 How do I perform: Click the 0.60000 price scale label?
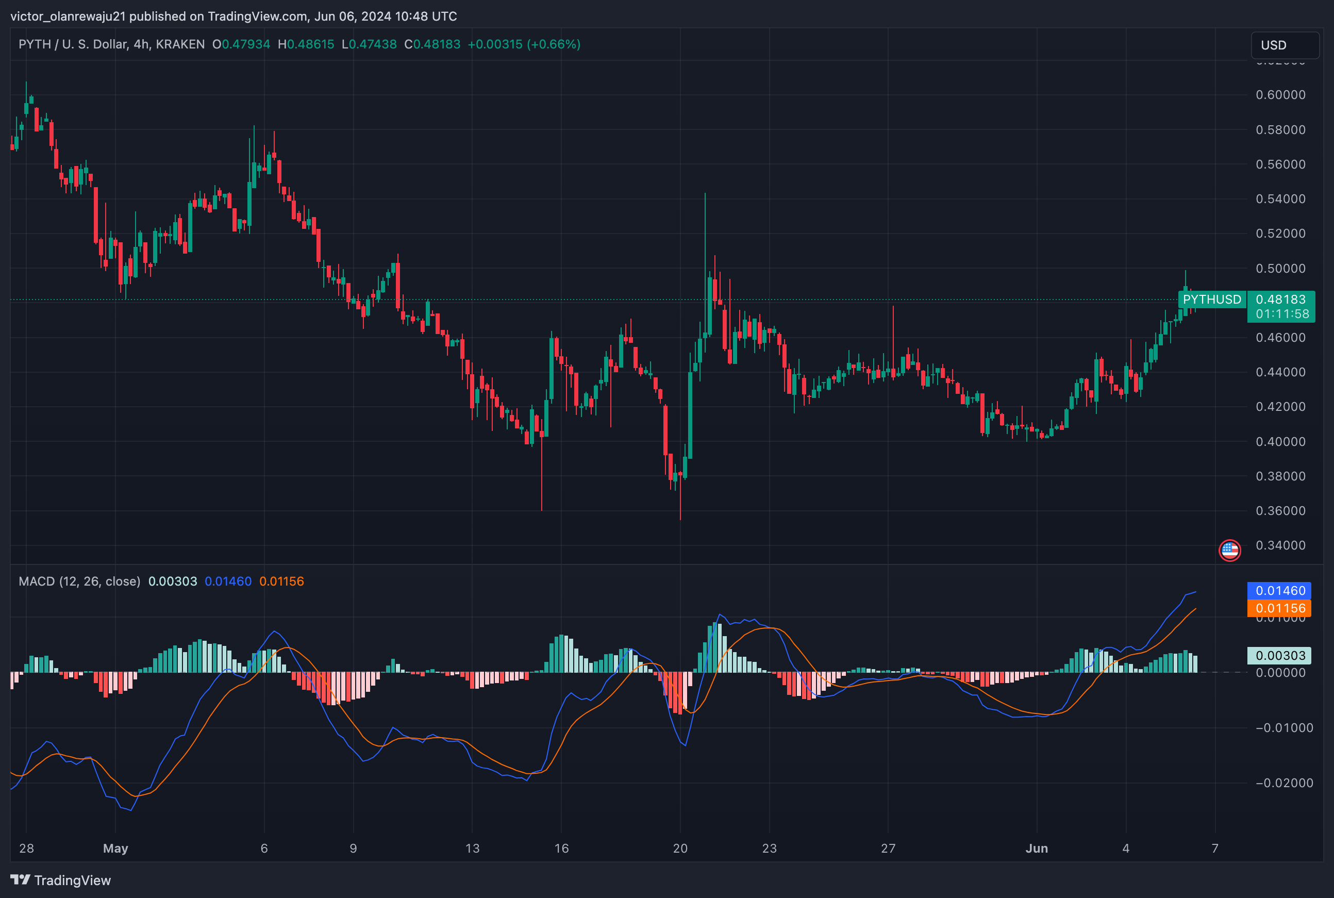click(1280, 95)
